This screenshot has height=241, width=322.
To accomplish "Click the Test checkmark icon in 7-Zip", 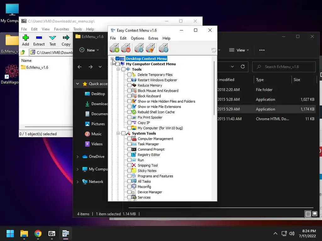I will tap(53, 38).
